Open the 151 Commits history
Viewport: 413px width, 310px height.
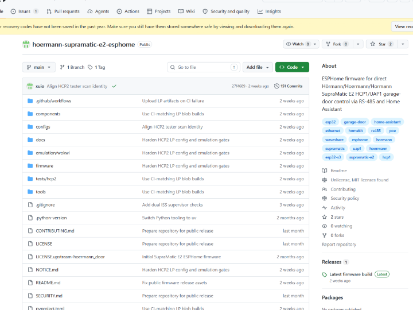click(x=289, y=86)
